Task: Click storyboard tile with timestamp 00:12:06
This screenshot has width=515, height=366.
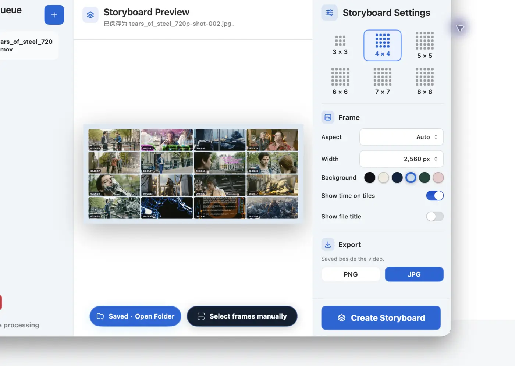Action: click(272, 208)
